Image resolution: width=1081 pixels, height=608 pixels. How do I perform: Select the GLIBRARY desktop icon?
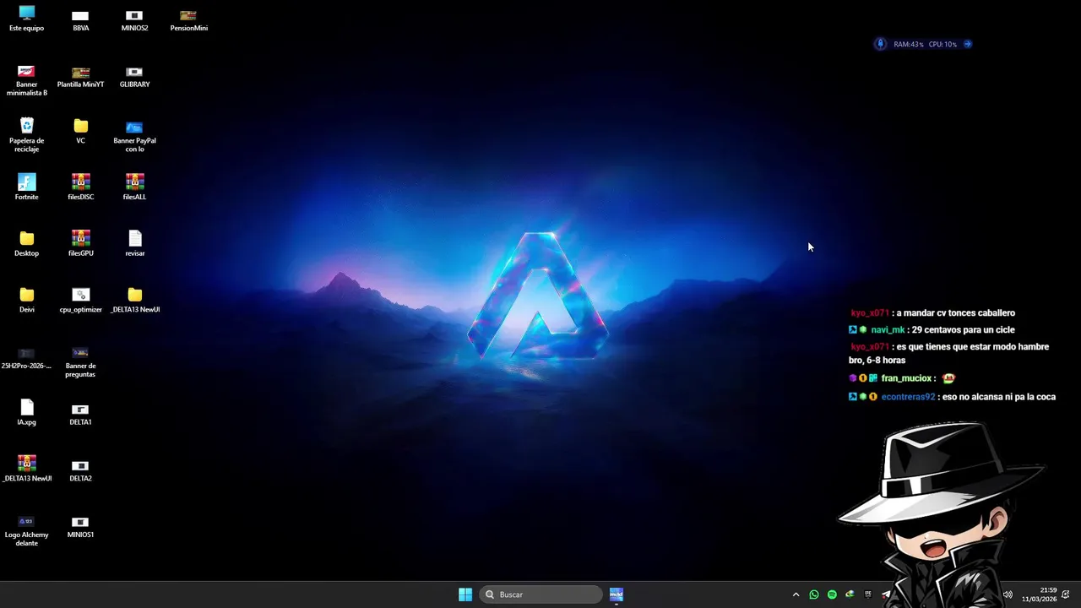click(x=134, y=76)
